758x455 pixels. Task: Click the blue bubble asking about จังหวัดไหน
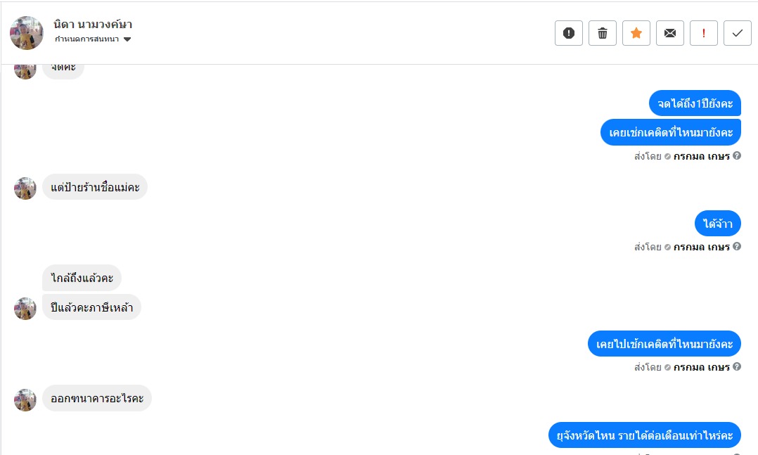pyautogui.click(x=644, y=435)
